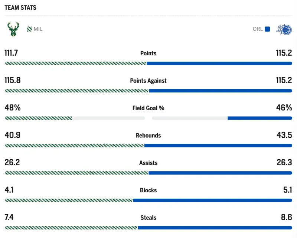The height and width of the screenshot is (238, 297).
Task: Click the Milwaukee Bucks logo
Action: tap(13, 29)
